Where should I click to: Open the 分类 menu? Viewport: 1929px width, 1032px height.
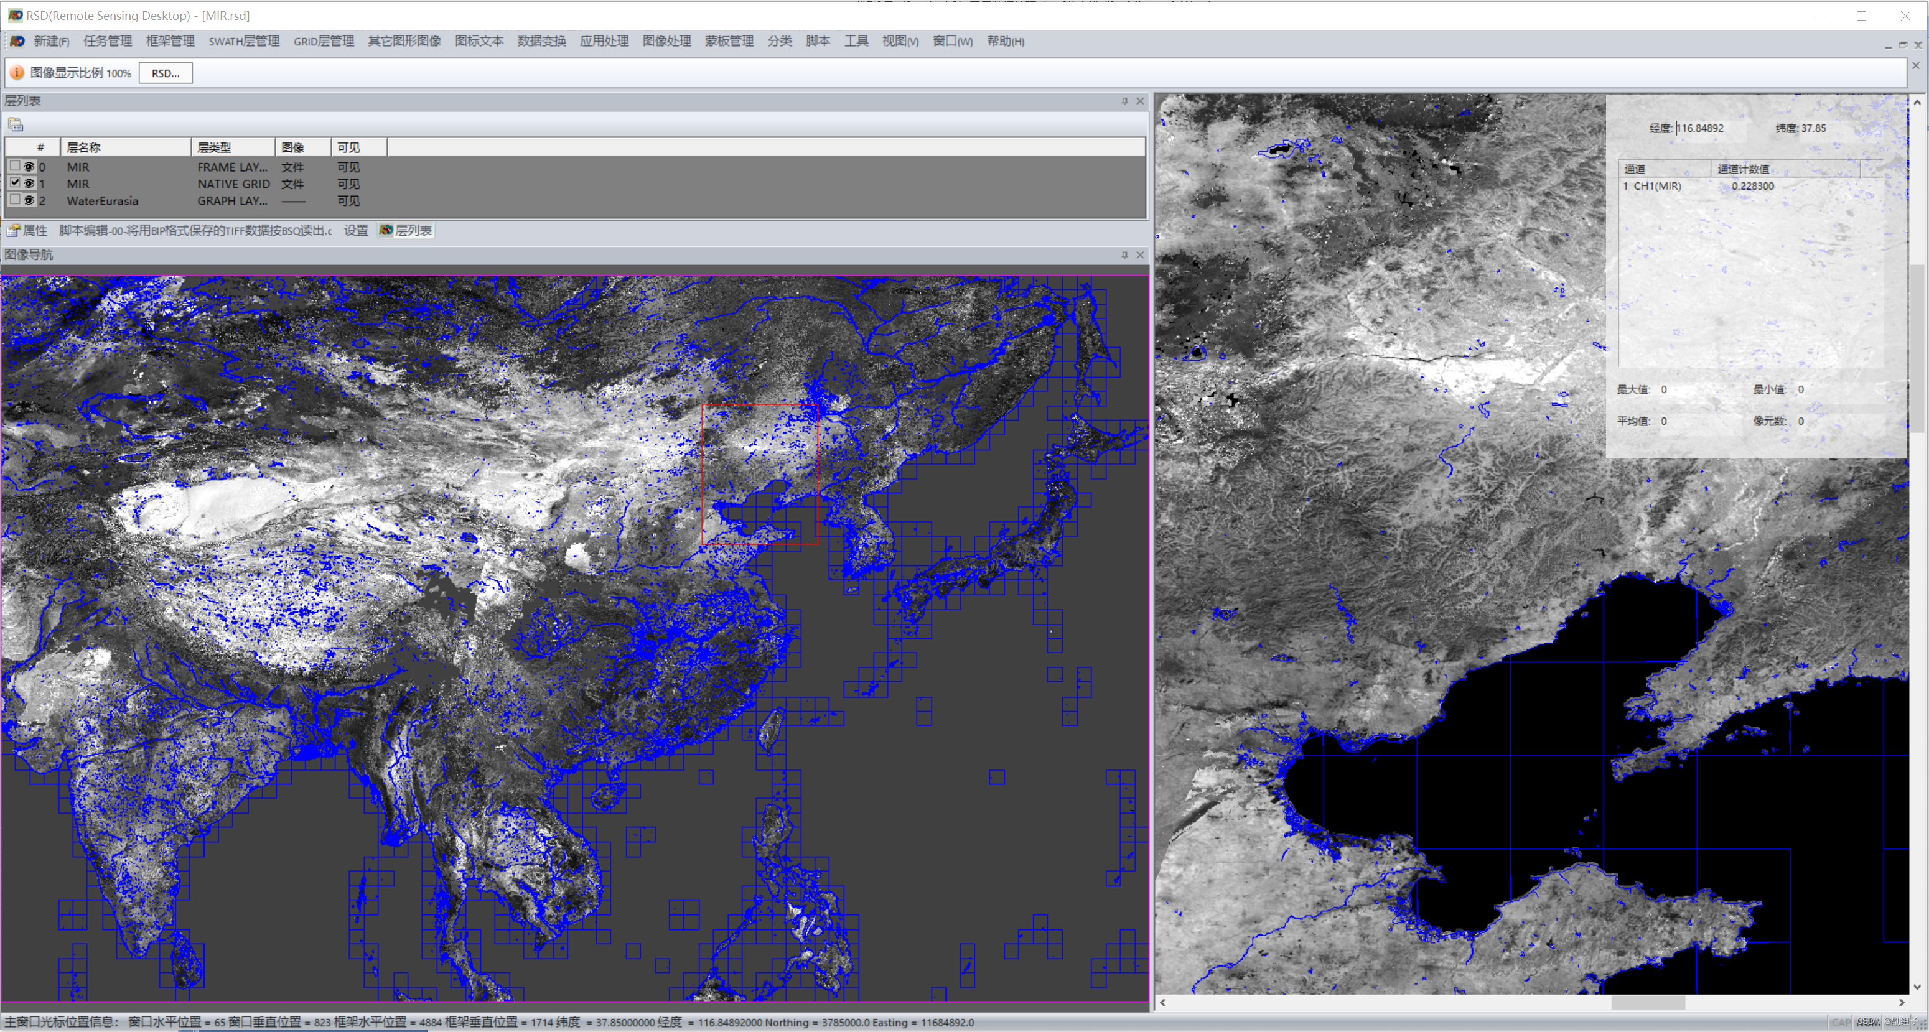[x=779, y=41]
